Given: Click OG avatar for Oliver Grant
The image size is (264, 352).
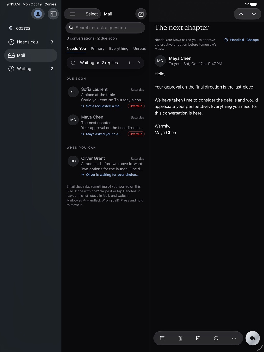Looking at the screenshot, I should 73,161.
